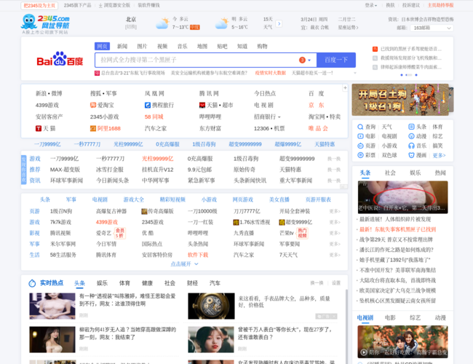Click the 星座运势 link
This screenshot has height=364, width=473.
tap(348, 28)
